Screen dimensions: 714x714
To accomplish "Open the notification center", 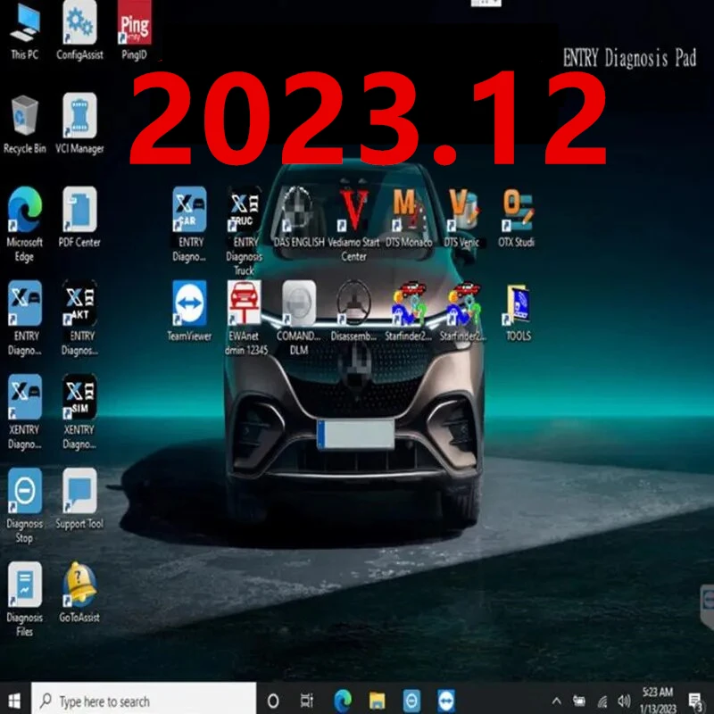I will [x=696, y=702].
